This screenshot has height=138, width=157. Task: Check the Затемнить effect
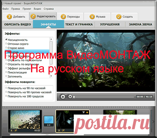[x=6, y=76]
